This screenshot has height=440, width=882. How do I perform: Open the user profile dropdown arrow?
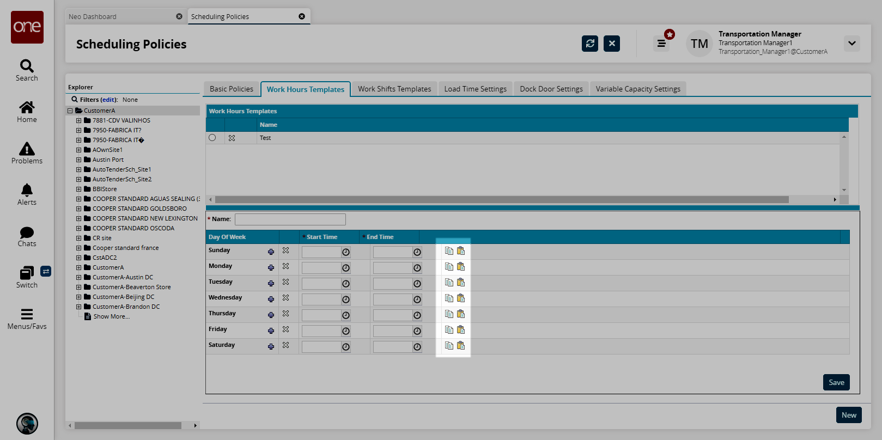(851, 44)
